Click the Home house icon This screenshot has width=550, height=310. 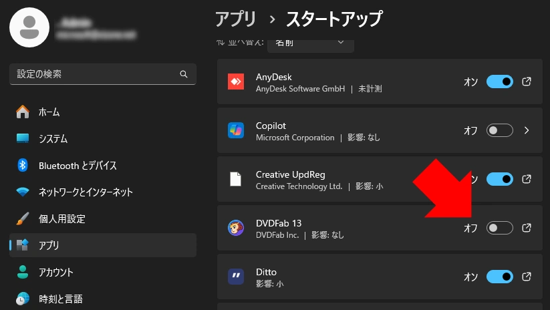click(x=23, y=112)
